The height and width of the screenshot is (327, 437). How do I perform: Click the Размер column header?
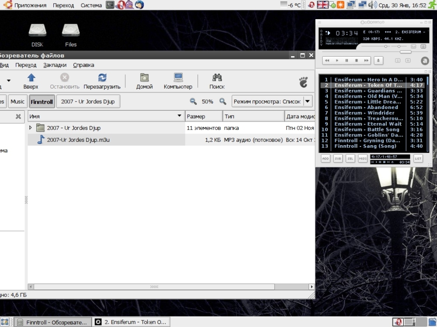pyautogui.click(x=204, y=116)
